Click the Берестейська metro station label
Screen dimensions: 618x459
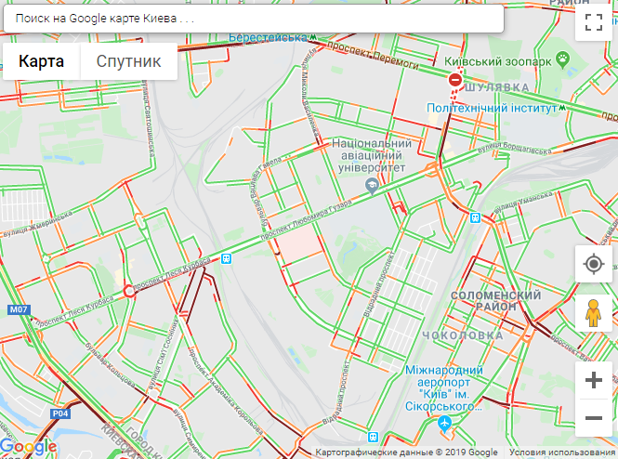268,37
